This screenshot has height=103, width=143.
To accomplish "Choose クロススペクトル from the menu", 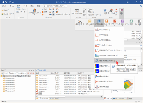I will tap(109, 30).
